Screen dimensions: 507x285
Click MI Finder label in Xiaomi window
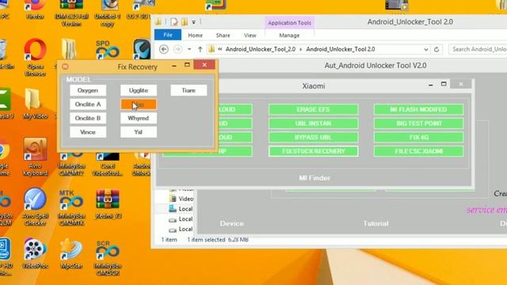pos(314,178)
